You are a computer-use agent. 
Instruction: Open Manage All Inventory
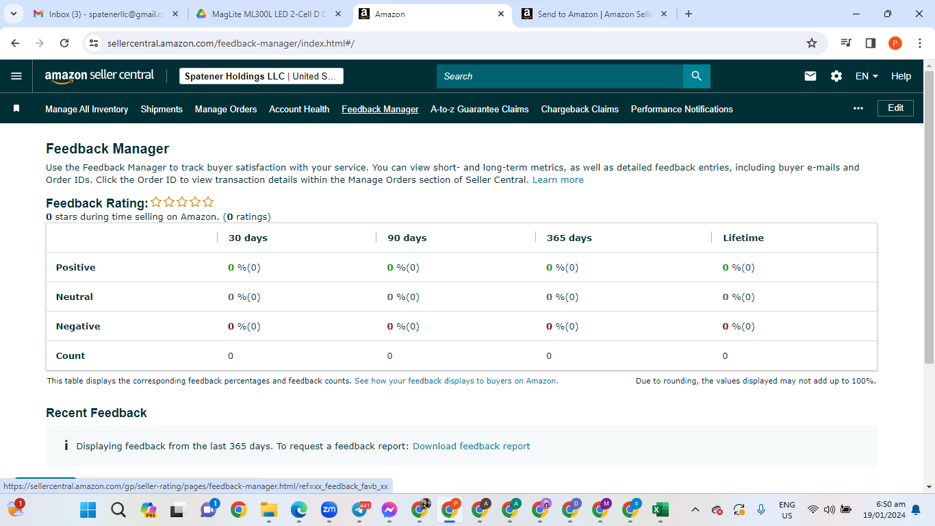tap(87, 109)
